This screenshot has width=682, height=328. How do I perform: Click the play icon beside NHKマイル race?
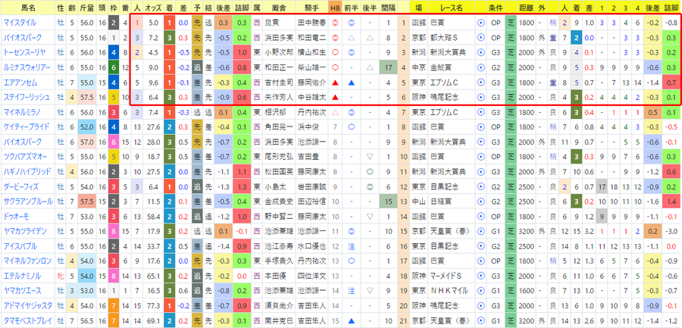[480, 291]
